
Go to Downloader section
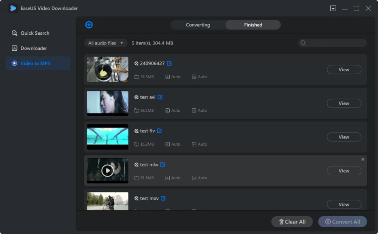pos(34,48)
